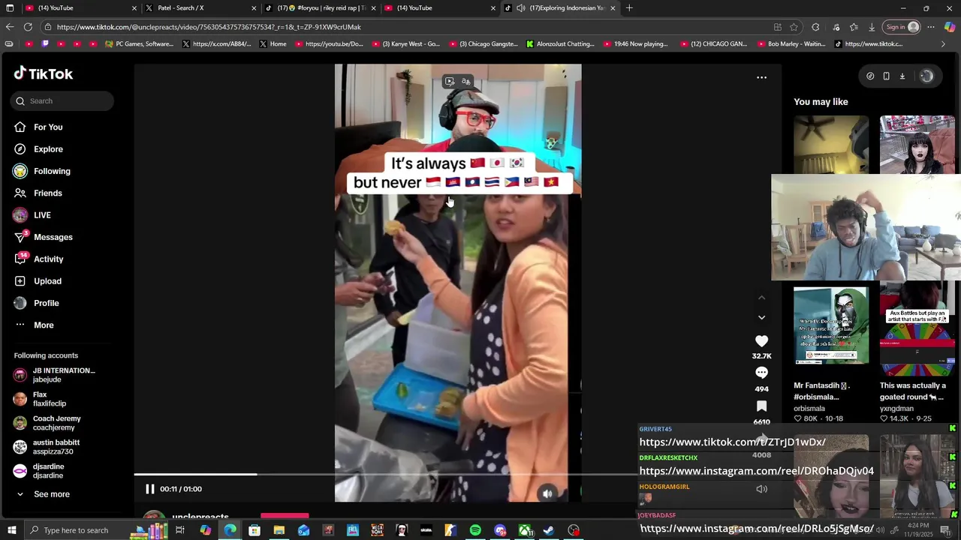This screenshot has height=540, width=961.
Task: Open Profile from sidebar
Action: 46,303
